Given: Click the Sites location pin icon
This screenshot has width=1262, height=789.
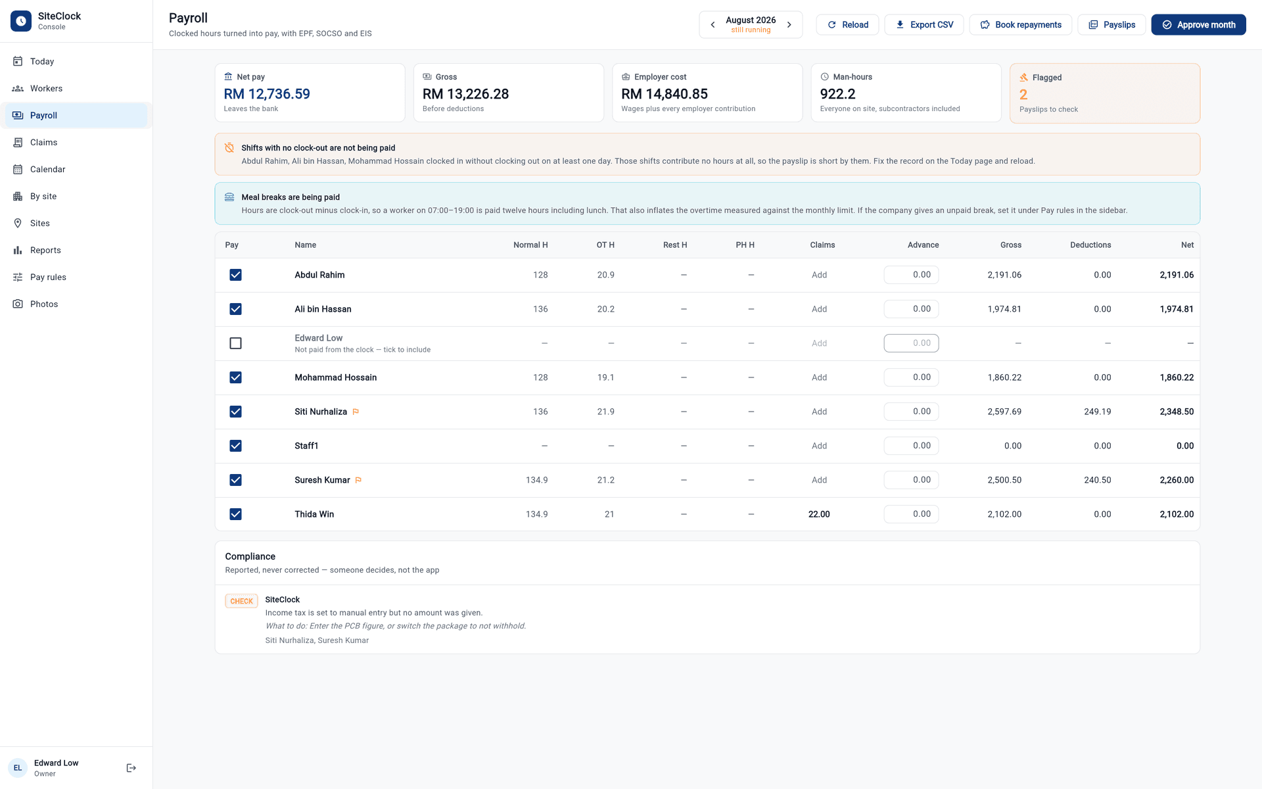Looking at the screenshot, I should [18, 223].
